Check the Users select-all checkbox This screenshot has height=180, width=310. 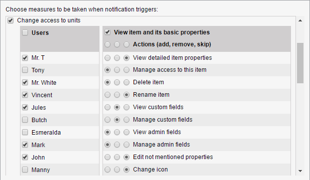click(x=25, y=32)
